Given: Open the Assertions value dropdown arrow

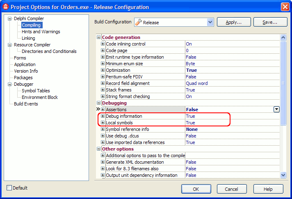Looking at the screenshot, I should click(x=276, y=109).
